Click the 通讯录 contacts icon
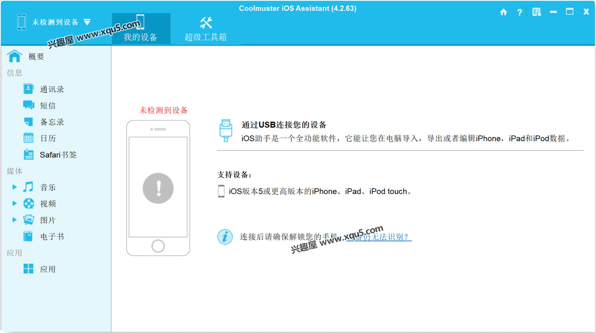Image resolution: width=596 pixels, height=333 pixels. (x=28, y=89)
